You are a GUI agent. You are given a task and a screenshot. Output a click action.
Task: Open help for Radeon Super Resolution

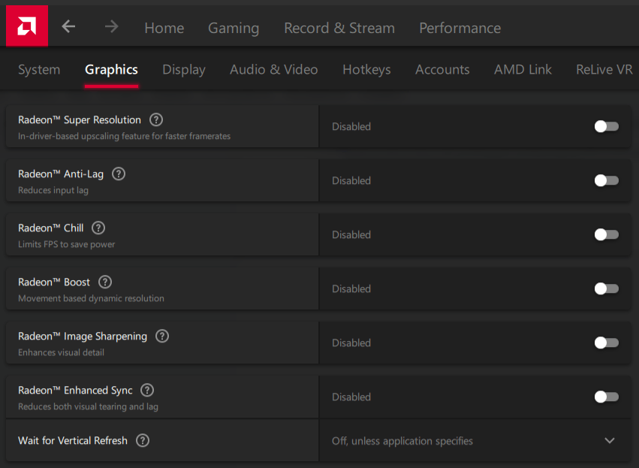point(156,120)
